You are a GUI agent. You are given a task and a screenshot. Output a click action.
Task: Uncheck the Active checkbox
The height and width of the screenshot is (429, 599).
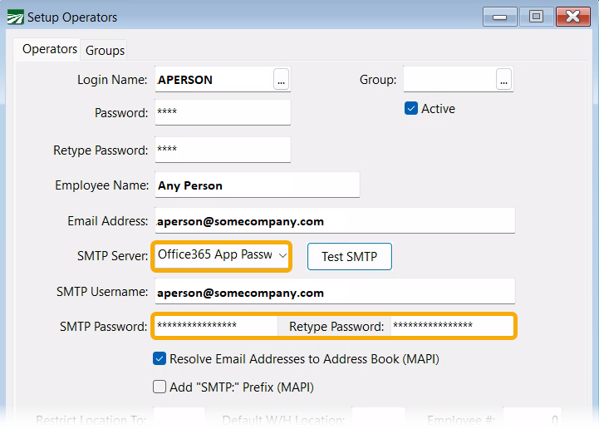tap(410, 109)
